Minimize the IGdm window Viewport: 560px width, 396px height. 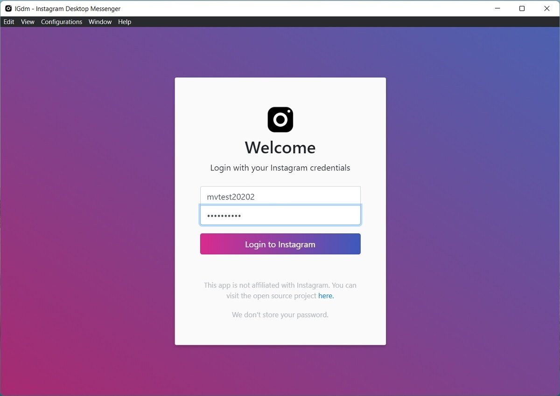pos(497,8)
